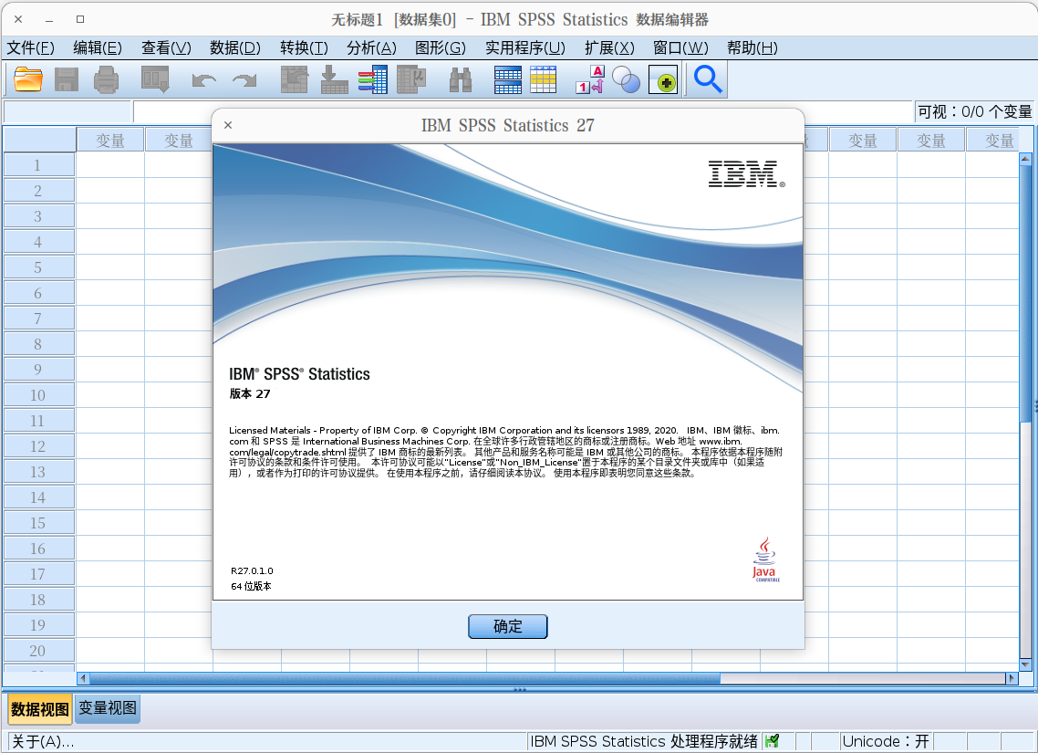Click the 关于(A)... status bar text

43,742
